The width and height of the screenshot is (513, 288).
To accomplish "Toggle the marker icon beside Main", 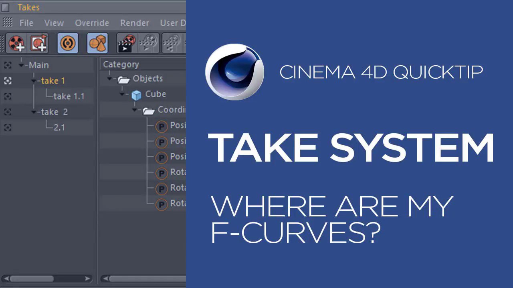I will pos(8,65).
